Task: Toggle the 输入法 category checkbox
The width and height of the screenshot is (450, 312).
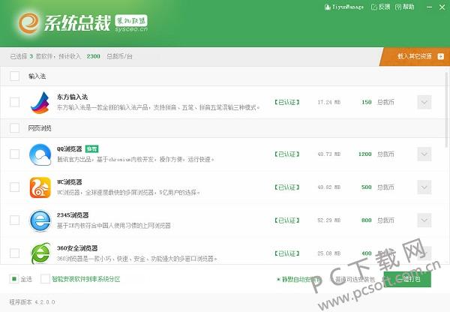Action: pos(14,76)
